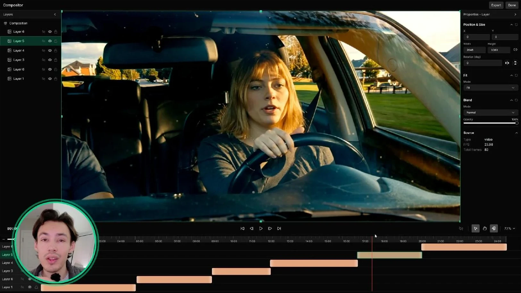Lock Layer 4 using its padlock icon
The height and width of the screenshot is (293, 521).
[56, 51]
